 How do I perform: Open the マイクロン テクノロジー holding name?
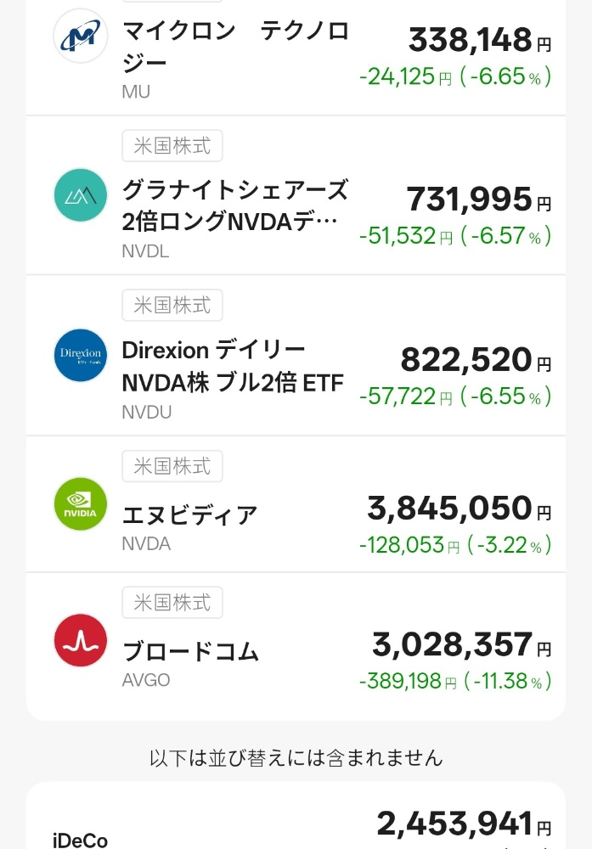235,47
